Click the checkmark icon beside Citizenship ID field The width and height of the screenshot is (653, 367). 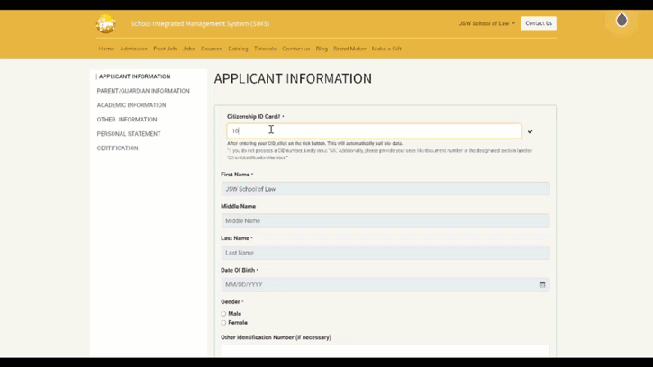pos(531,131)
